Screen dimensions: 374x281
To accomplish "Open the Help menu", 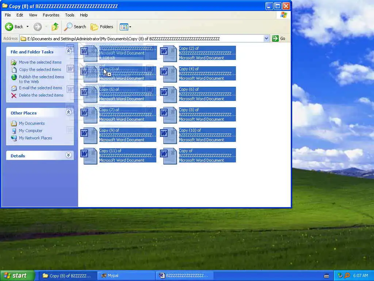I will pos(84,15).
